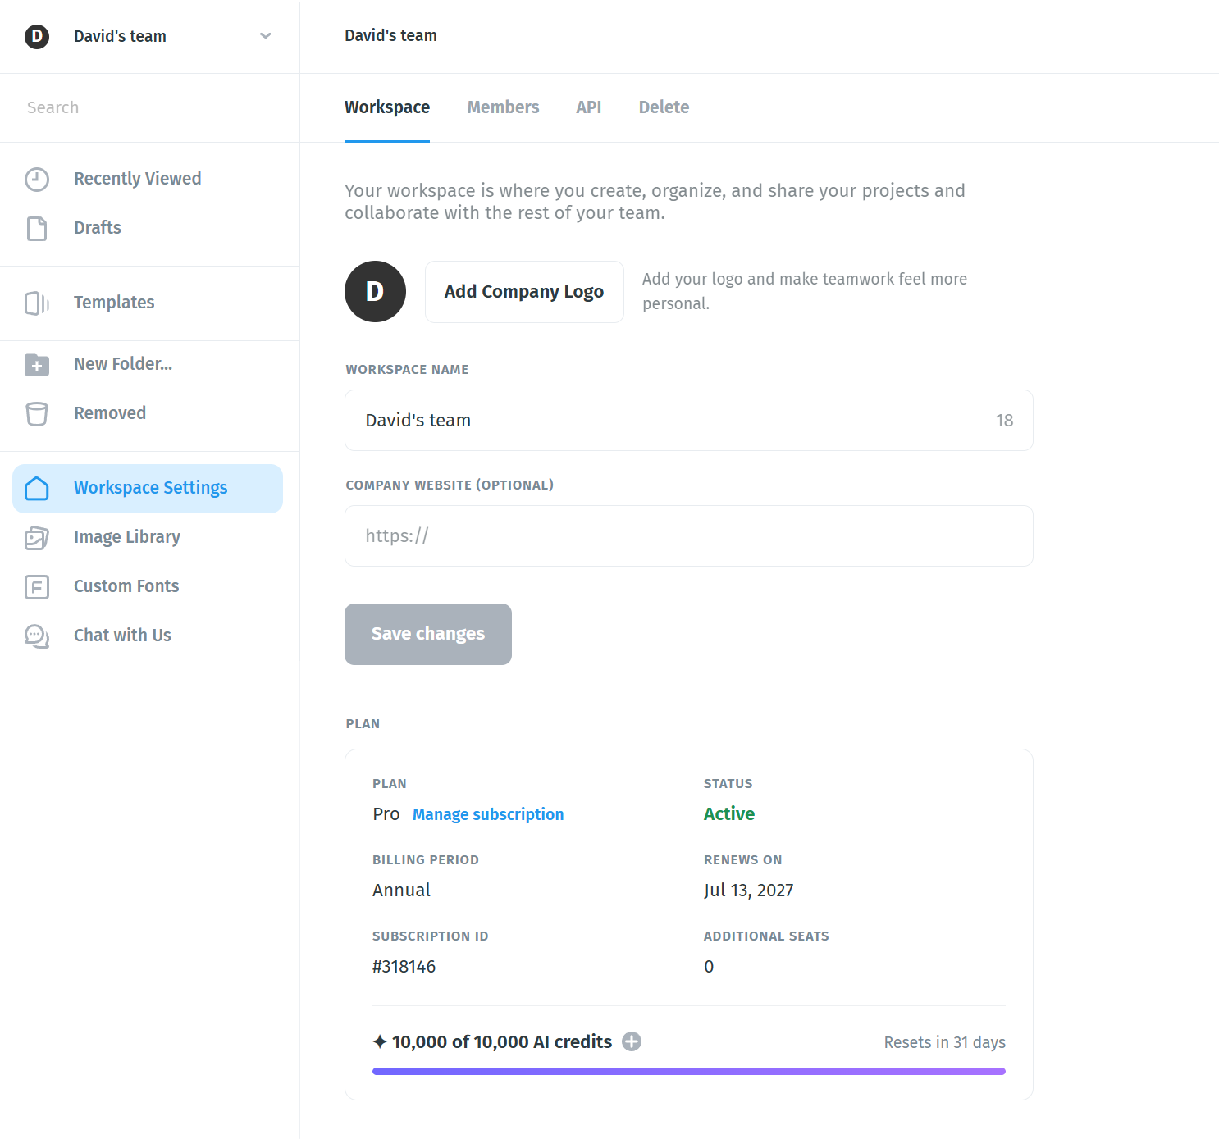Viewport: 1219px width, 1139px height.
Task: Click the Company Website input field
Action: (x=689, y=536)
